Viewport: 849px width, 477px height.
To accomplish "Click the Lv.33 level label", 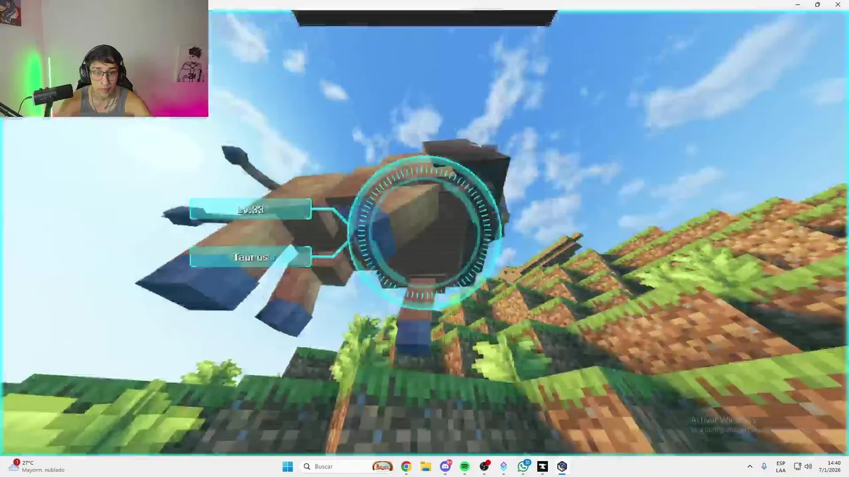I will 250,210.
